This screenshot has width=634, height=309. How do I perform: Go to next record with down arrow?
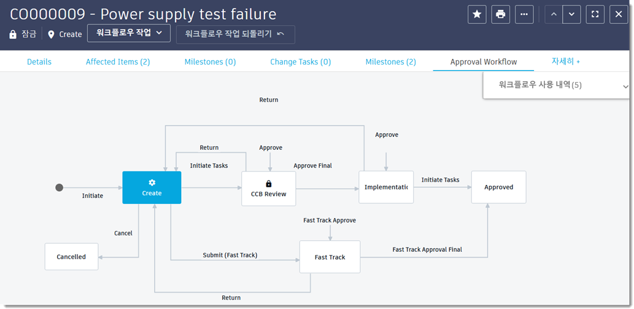(x=571, y=14)
